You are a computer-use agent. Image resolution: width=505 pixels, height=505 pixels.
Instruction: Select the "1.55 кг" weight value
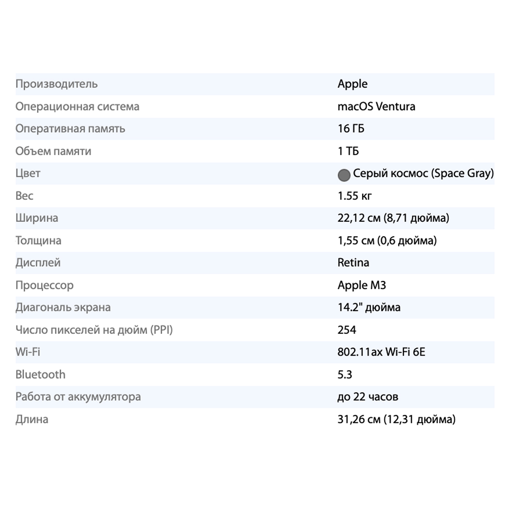tap(355, 196)
